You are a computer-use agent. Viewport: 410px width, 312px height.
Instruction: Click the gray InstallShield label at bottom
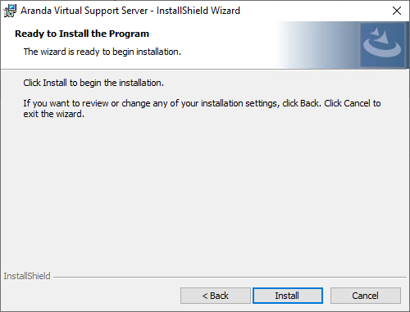27,276
